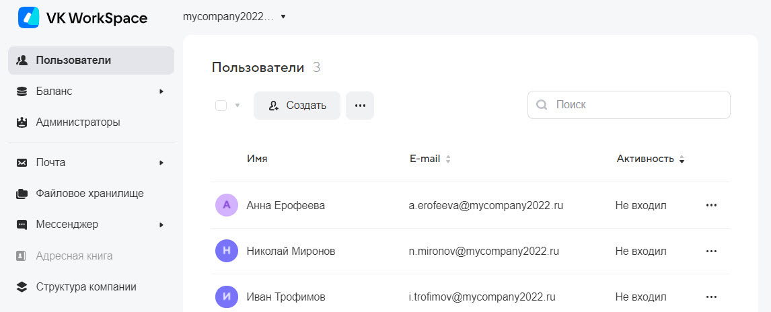
Task: Open more actions for Анна Ерофеева
Action: tap(711, 205)
